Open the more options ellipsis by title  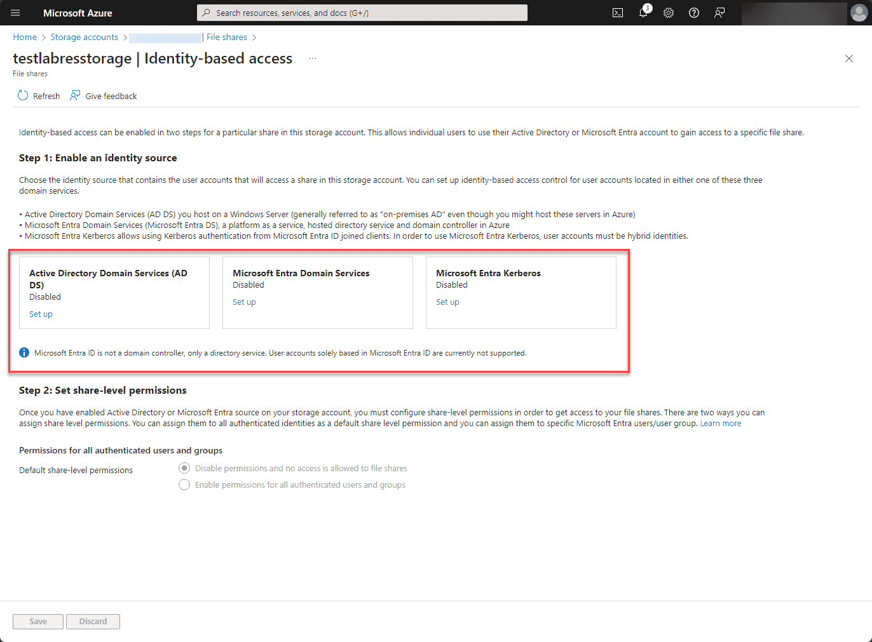(x=313, y=58)
